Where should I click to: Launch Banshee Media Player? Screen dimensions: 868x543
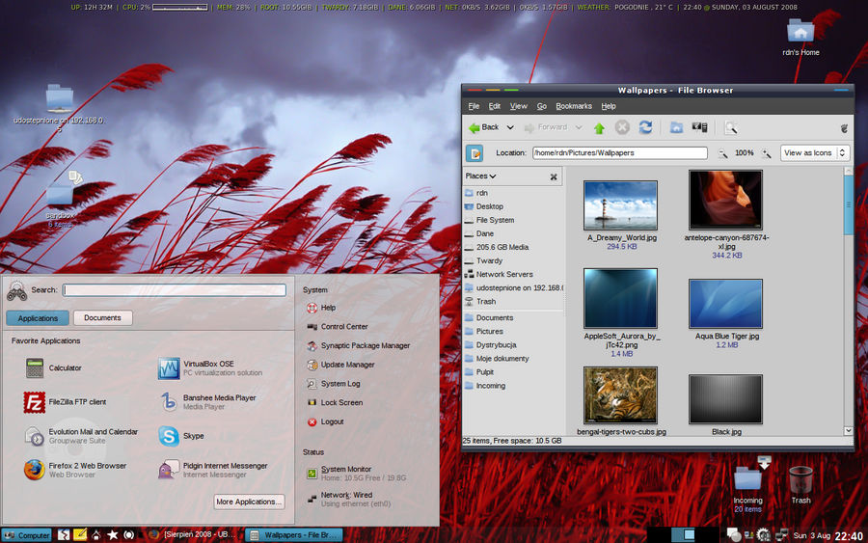tap(207, 402)
